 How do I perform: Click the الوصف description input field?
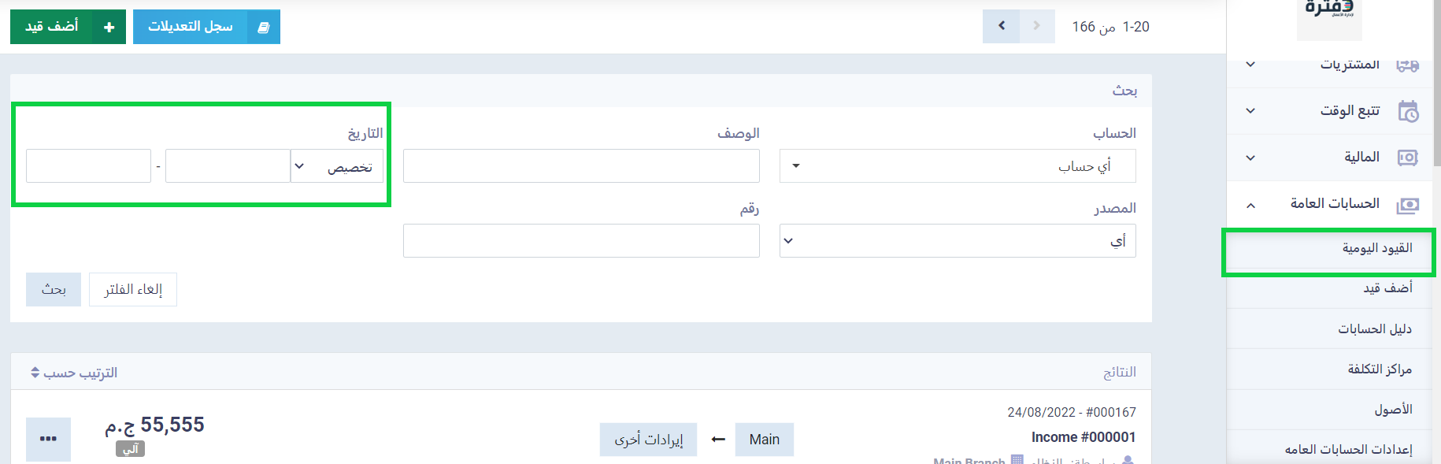pyautogui.click(x=581, y=166)
